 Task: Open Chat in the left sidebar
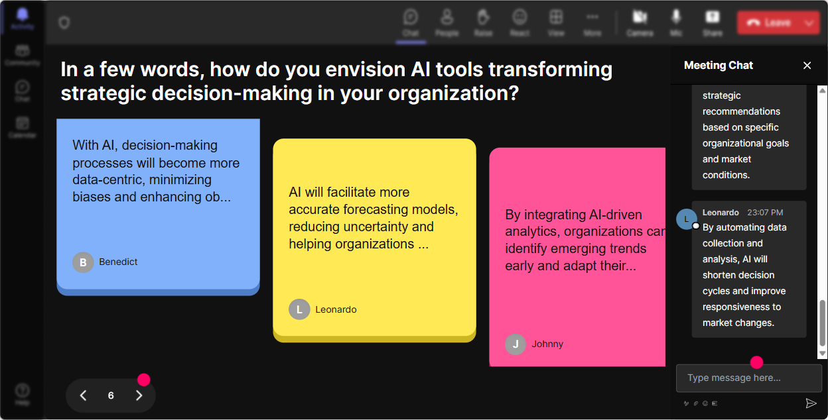(22, 91)
